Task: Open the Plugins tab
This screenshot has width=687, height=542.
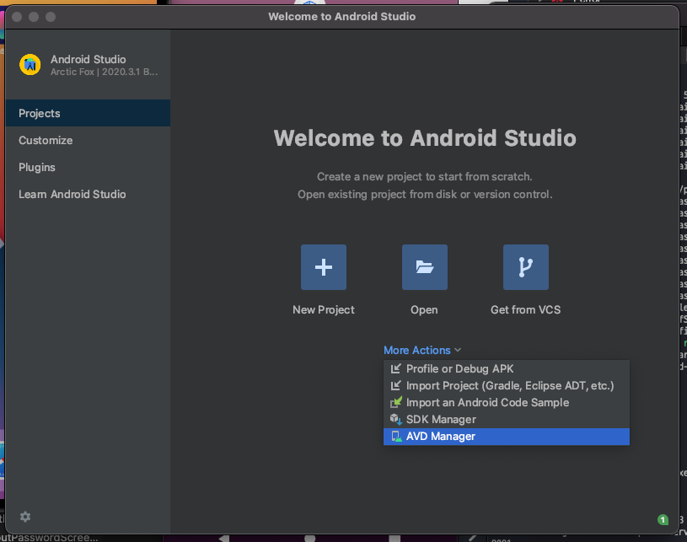Action: (88, 168)
